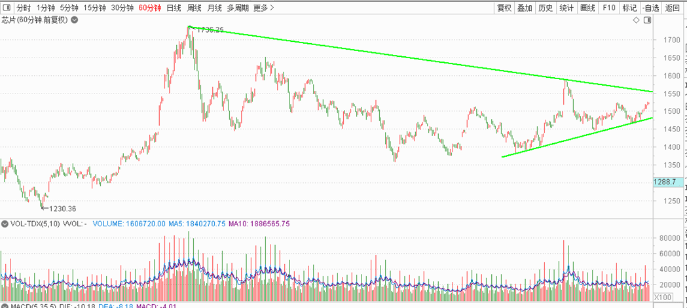Screen dimensions: 687x308
Task: Switch to 月线 monthly chart
Action: 214,7
